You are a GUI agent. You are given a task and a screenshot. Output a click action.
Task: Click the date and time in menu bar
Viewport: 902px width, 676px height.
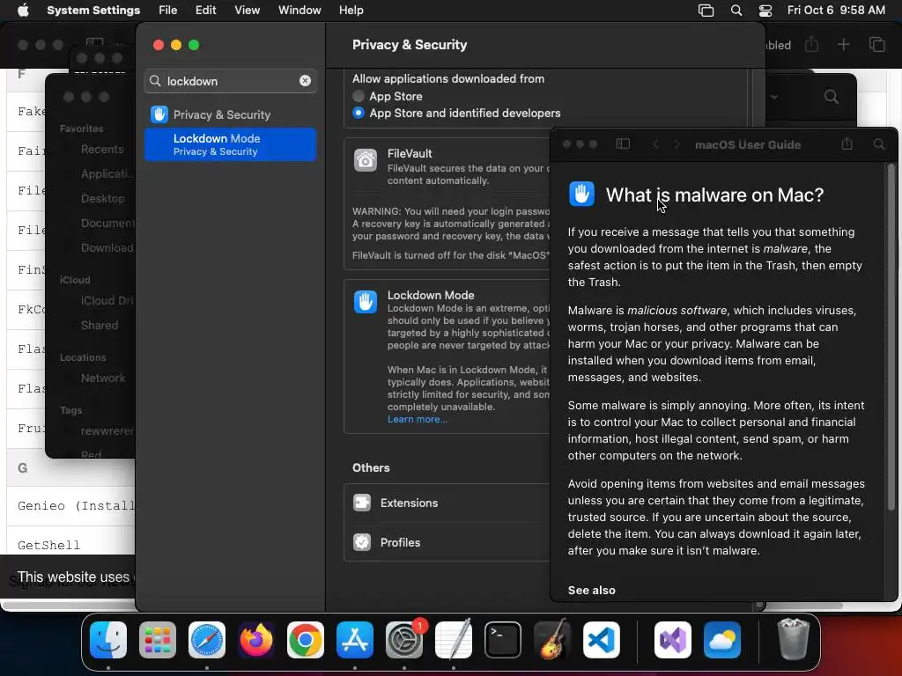(x=836, y=11)
